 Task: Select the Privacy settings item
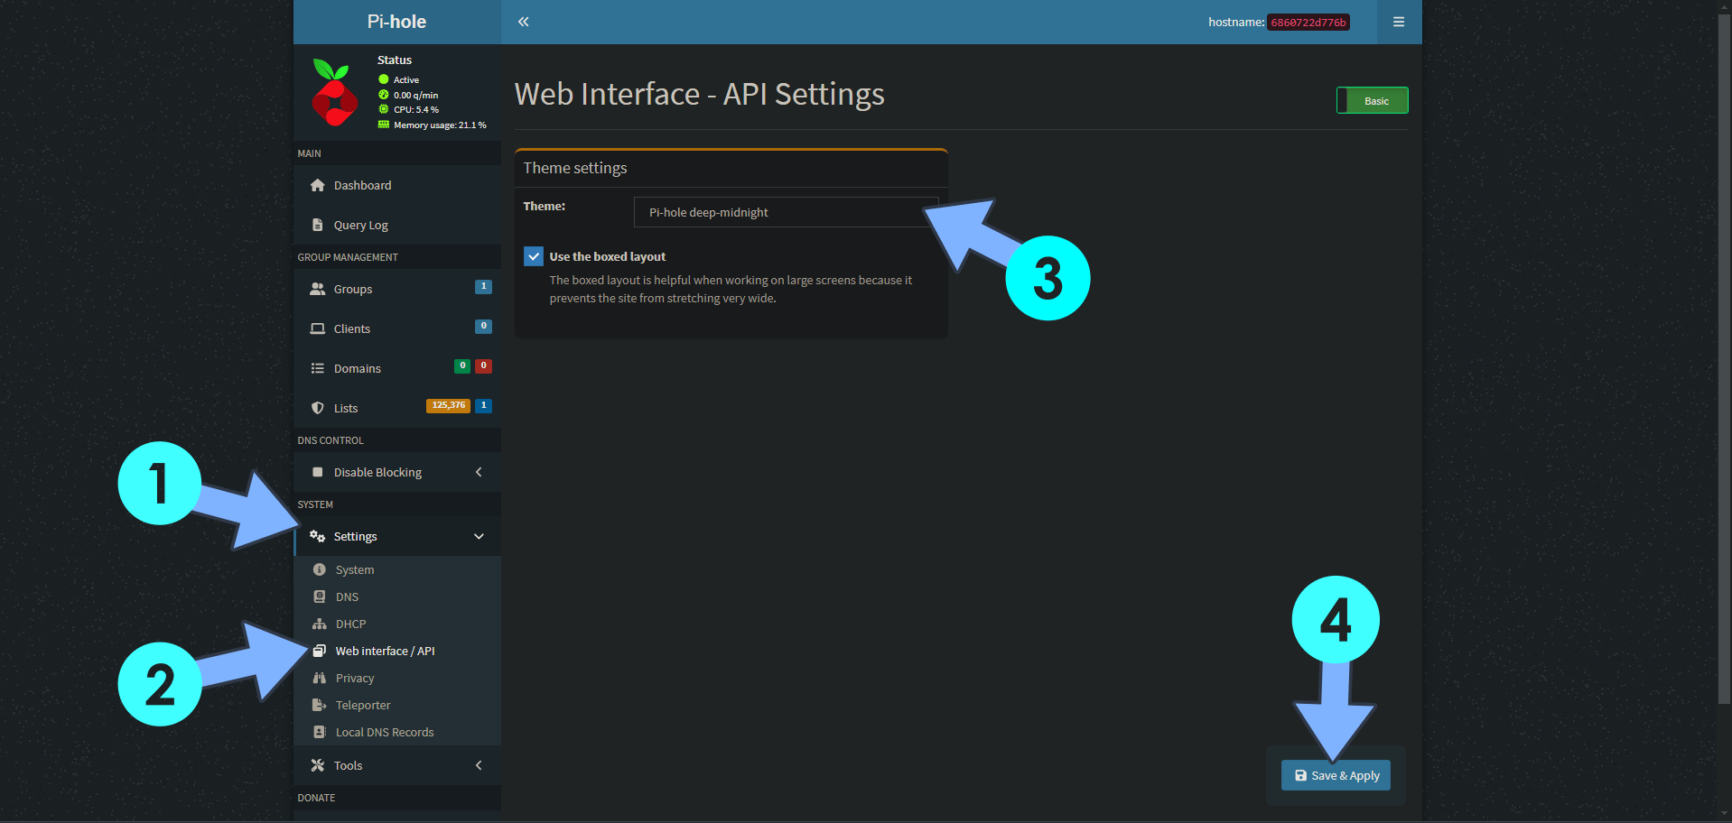click(397, 678)
